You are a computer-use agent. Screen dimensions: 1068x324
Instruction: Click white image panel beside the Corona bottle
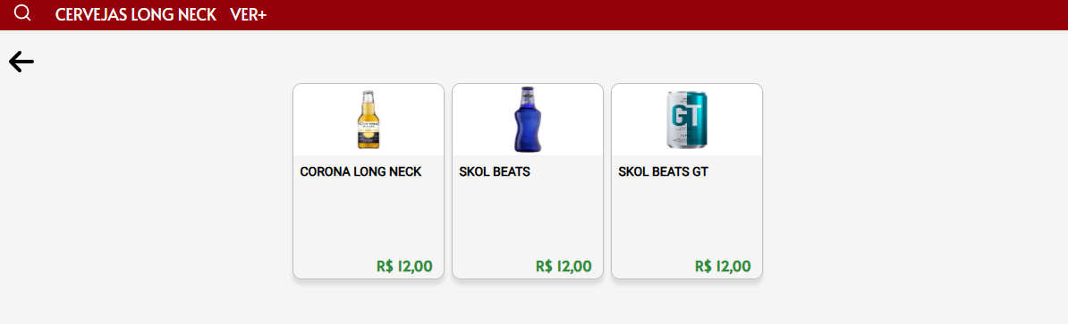[416, 120]
